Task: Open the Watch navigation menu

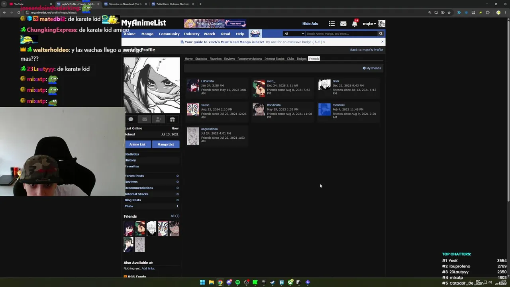Action: pyautogui.click(x=209, y=34)
